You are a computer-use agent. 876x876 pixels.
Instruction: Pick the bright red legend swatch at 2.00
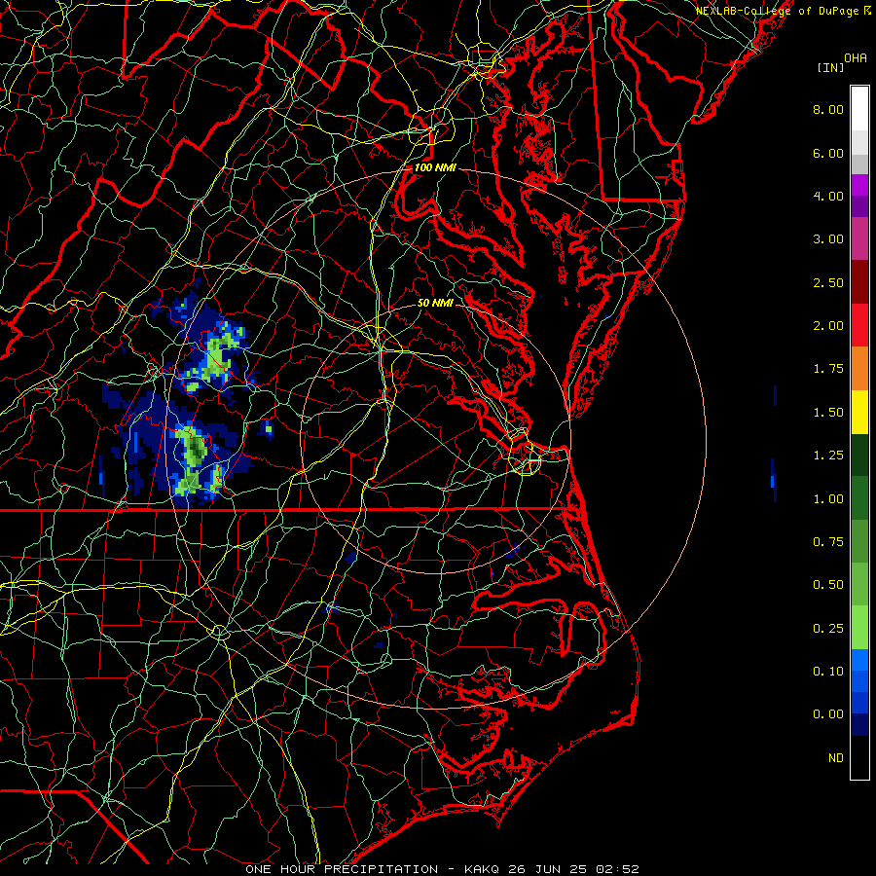click(x=859, y=325)
